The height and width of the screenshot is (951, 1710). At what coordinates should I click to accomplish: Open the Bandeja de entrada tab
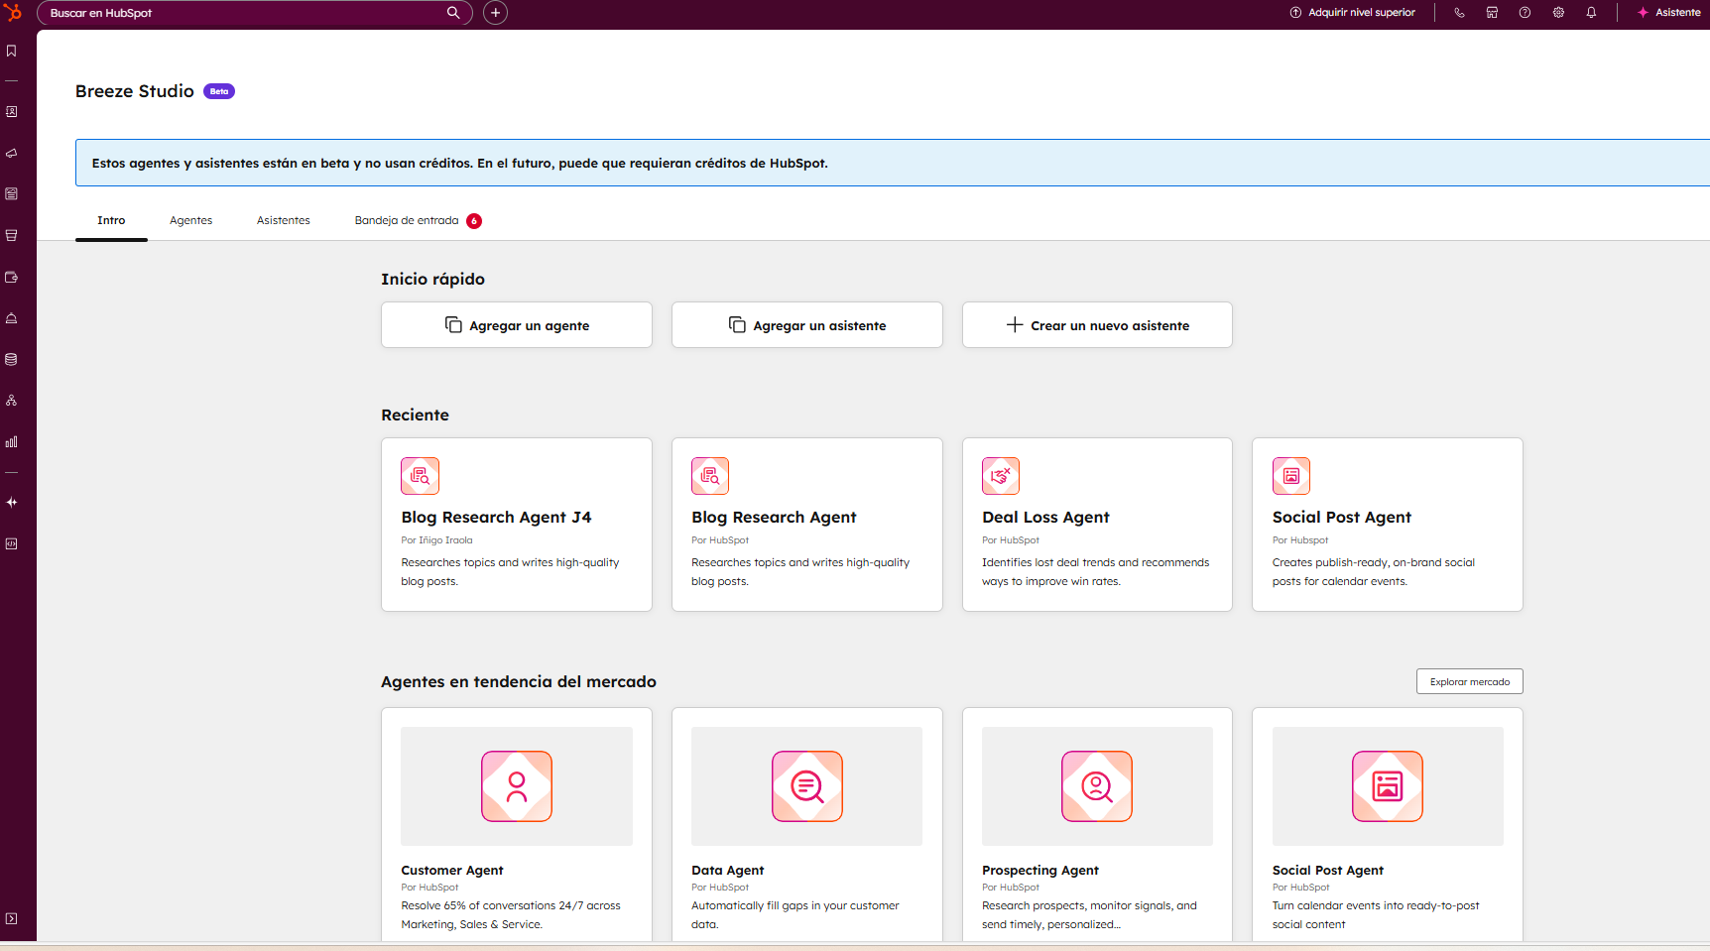pyautogui.click(x=407, y=220)
